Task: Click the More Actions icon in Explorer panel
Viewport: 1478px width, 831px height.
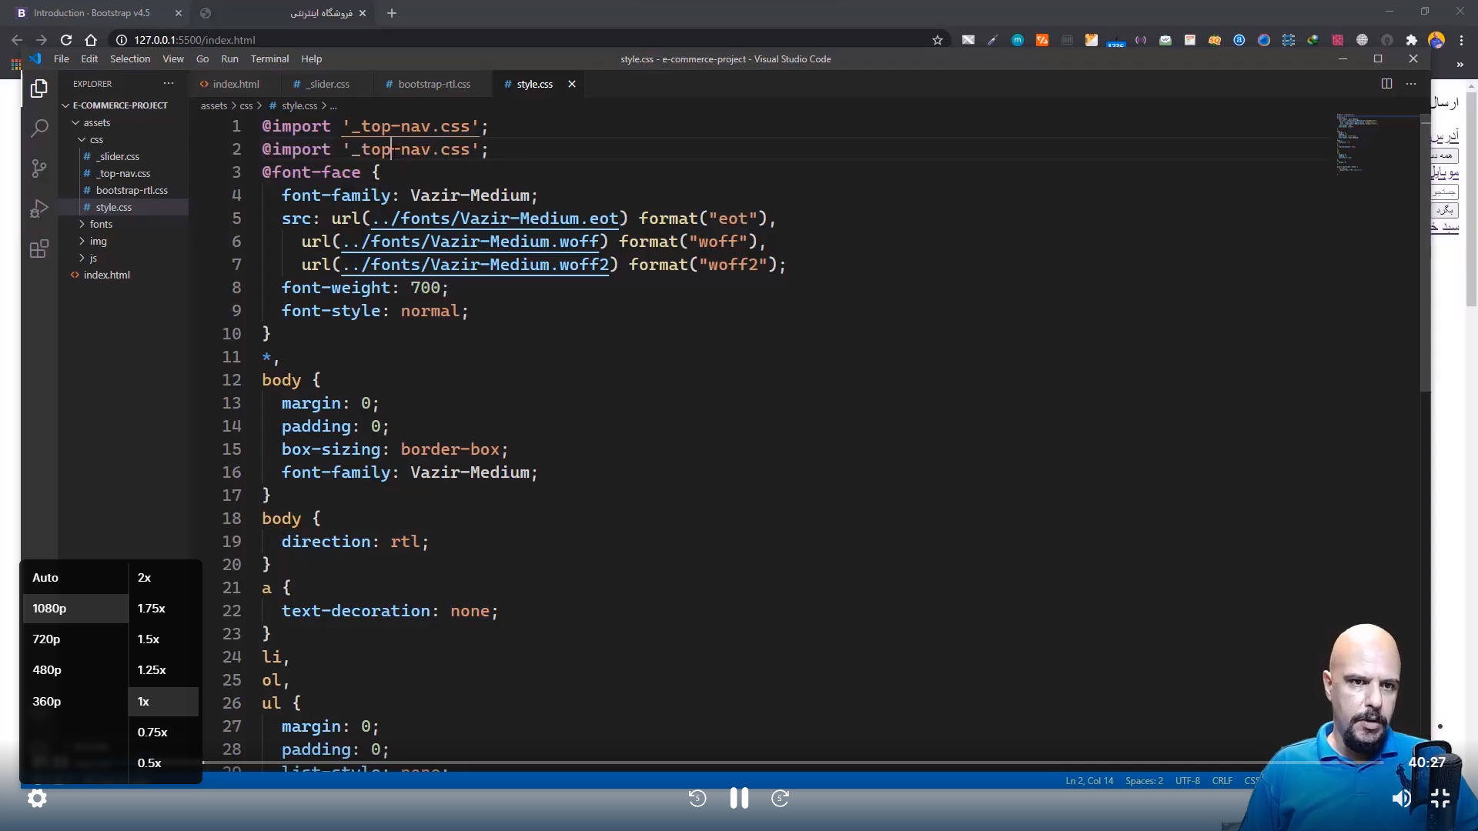Action: pos(169,83)
